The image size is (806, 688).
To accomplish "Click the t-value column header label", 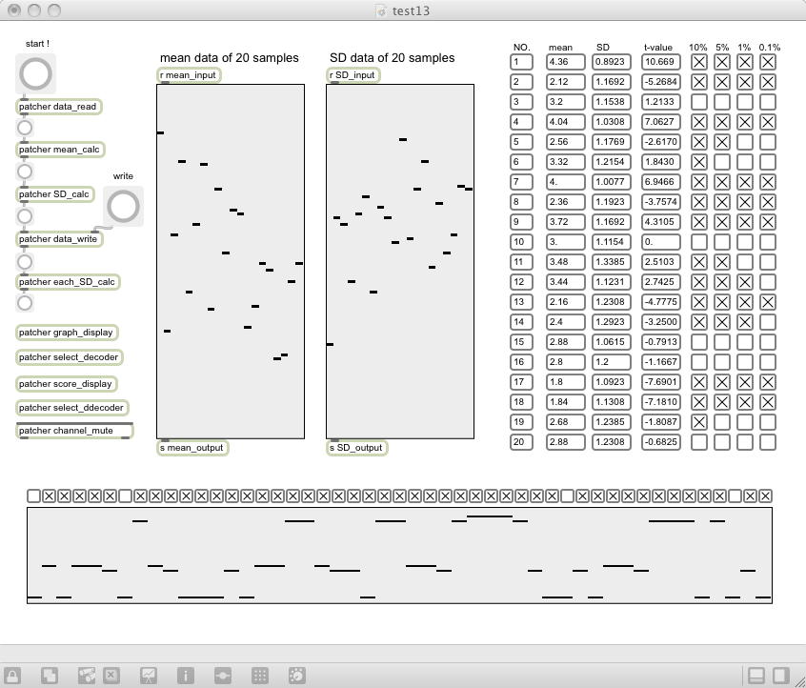I will tap(658, 48).
